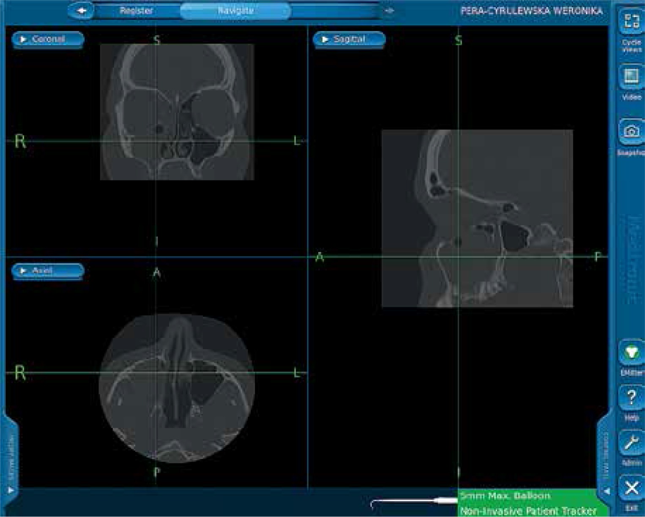The image size is (645, 517).
Task: Open Admin wrench settings icon
Action: 631,443
